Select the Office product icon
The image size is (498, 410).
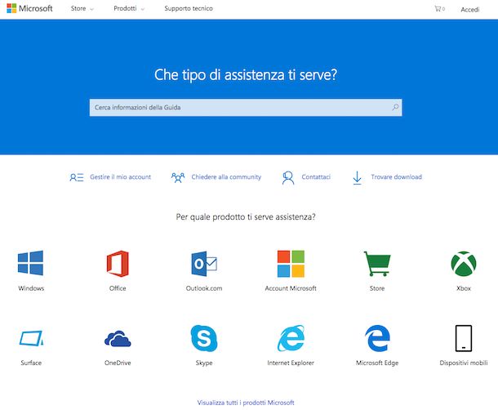[118, 264]
